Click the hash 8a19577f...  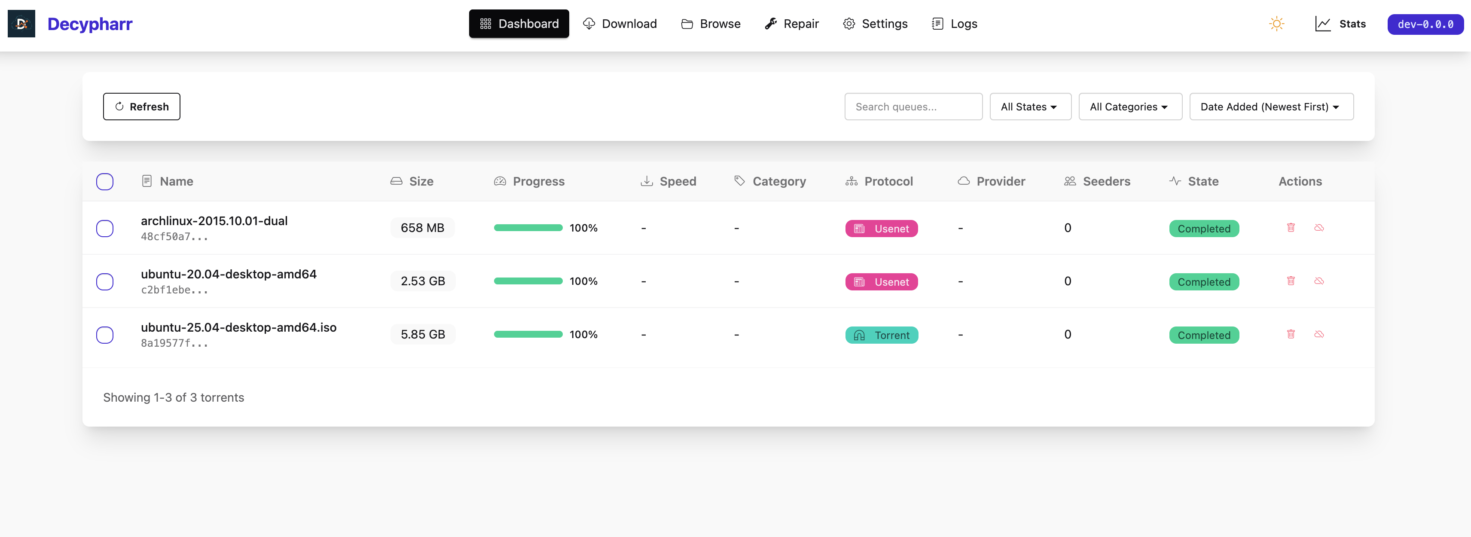[174, 343]
